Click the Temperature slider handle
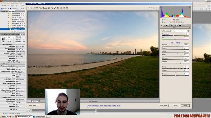This screenshot has width=211, height=118. (x=174, y=36)
